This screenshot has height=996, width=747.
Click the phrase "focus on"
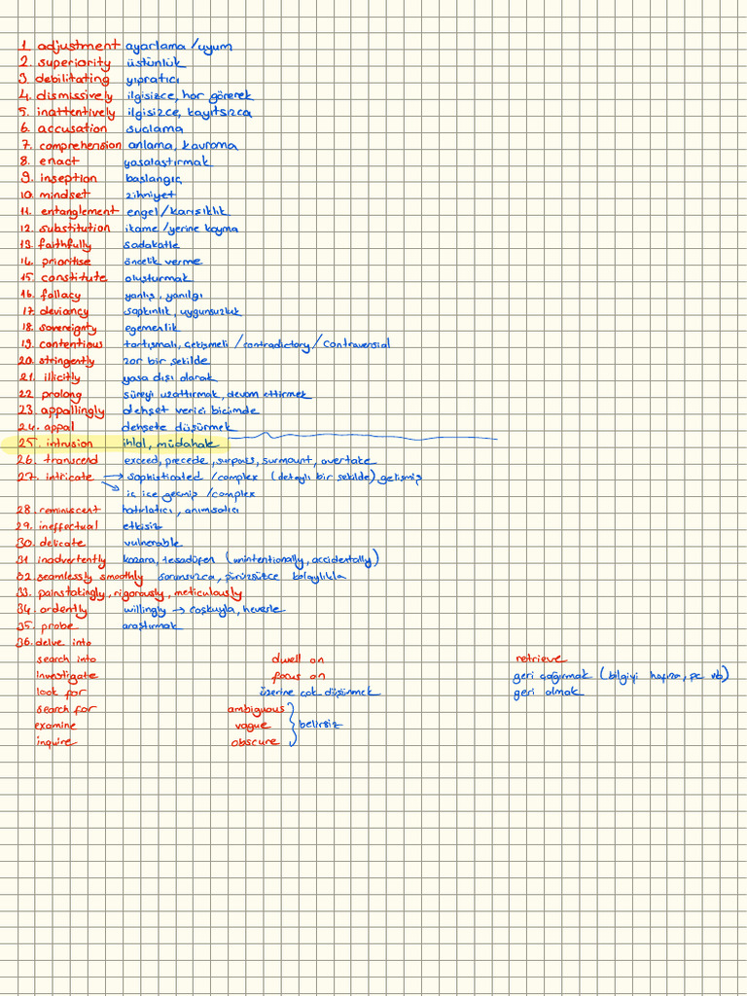(x=298, y=677)
